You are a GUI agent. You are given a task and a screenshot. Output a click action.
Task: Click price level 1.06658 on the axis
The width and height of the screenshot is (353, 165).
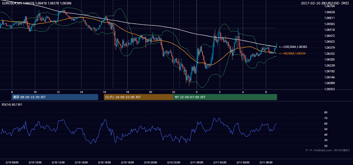[x=330, y=12]
